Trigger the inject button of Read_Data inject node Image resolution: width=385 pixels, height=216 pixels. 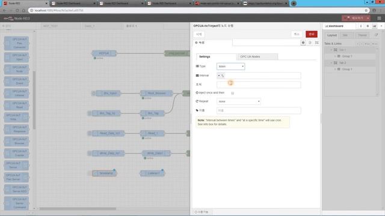90,133
